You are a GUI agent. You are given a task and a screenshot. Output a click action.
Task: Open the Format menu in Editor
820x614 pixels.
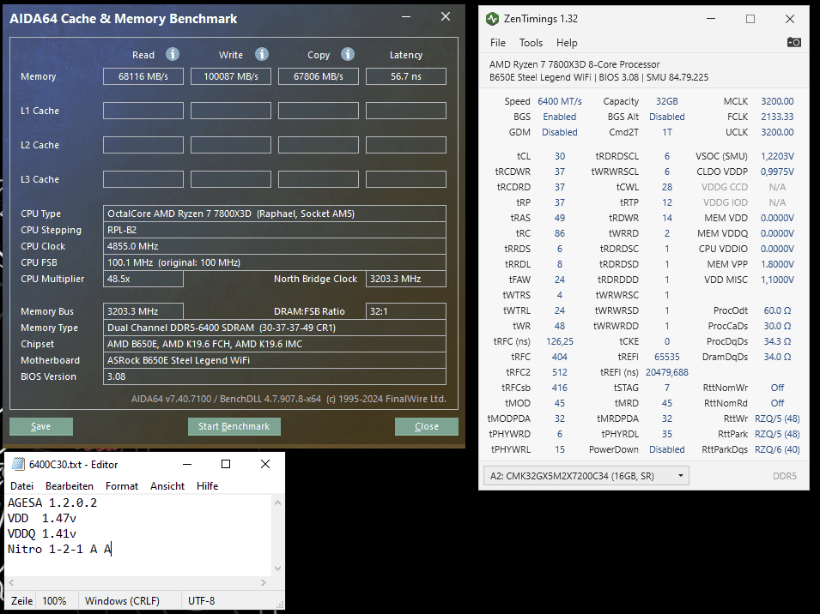[122, 486]
